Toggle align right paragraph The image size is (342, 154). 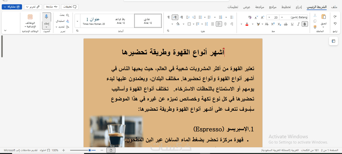click(232, 24)
